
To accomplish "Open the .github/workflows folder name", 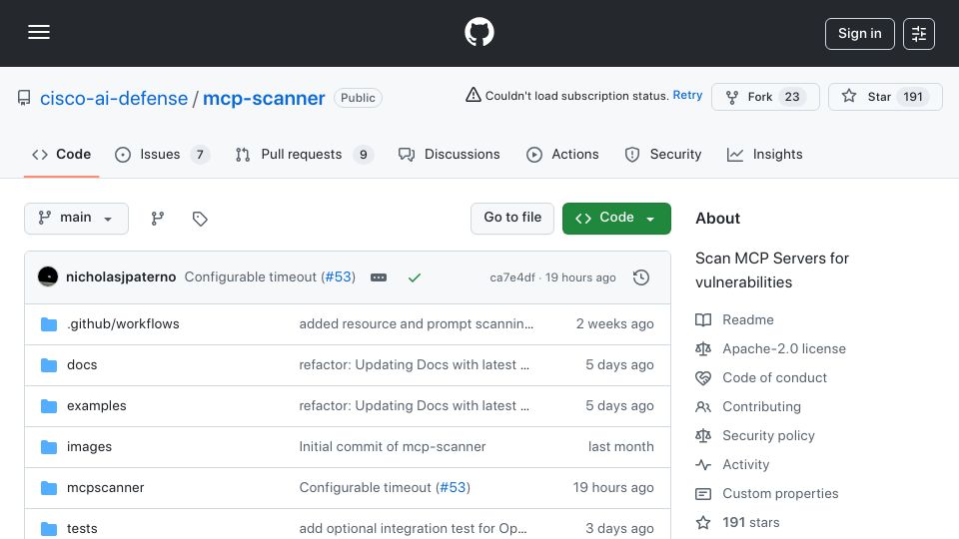I will [x=123, y=323].
